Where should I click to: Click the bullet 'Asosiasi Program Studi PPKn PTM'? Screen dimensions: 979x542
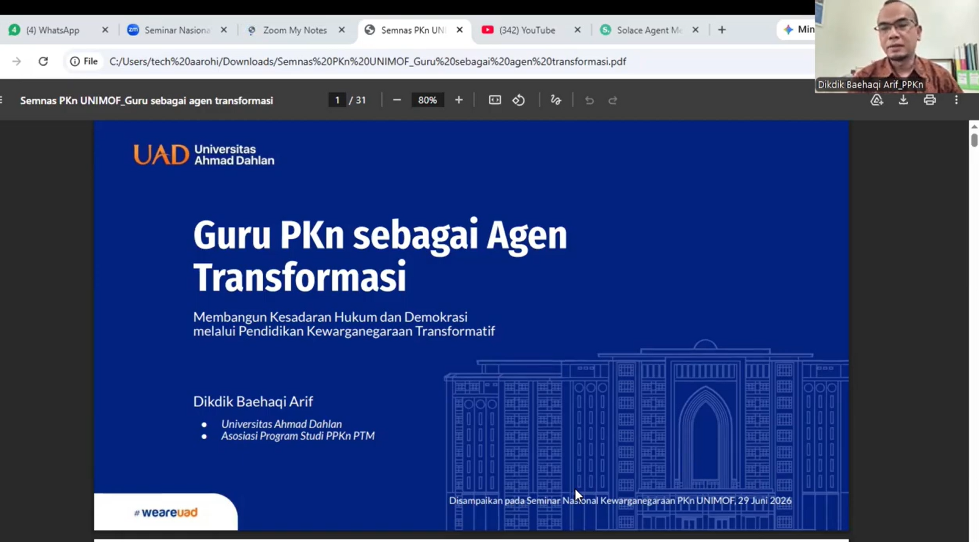(x=297, y=436)
